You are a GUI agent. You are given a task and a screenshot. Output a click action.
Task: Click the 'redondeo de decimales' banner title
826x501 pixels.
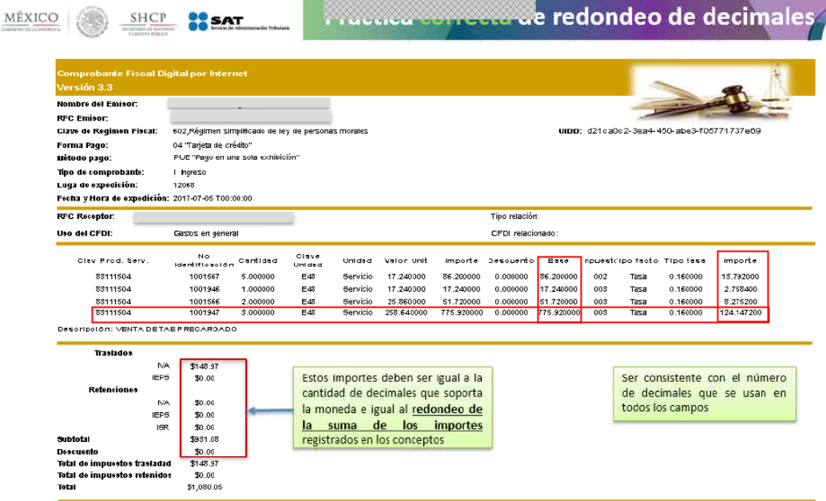pyautogui.click(x=683, y=17)
